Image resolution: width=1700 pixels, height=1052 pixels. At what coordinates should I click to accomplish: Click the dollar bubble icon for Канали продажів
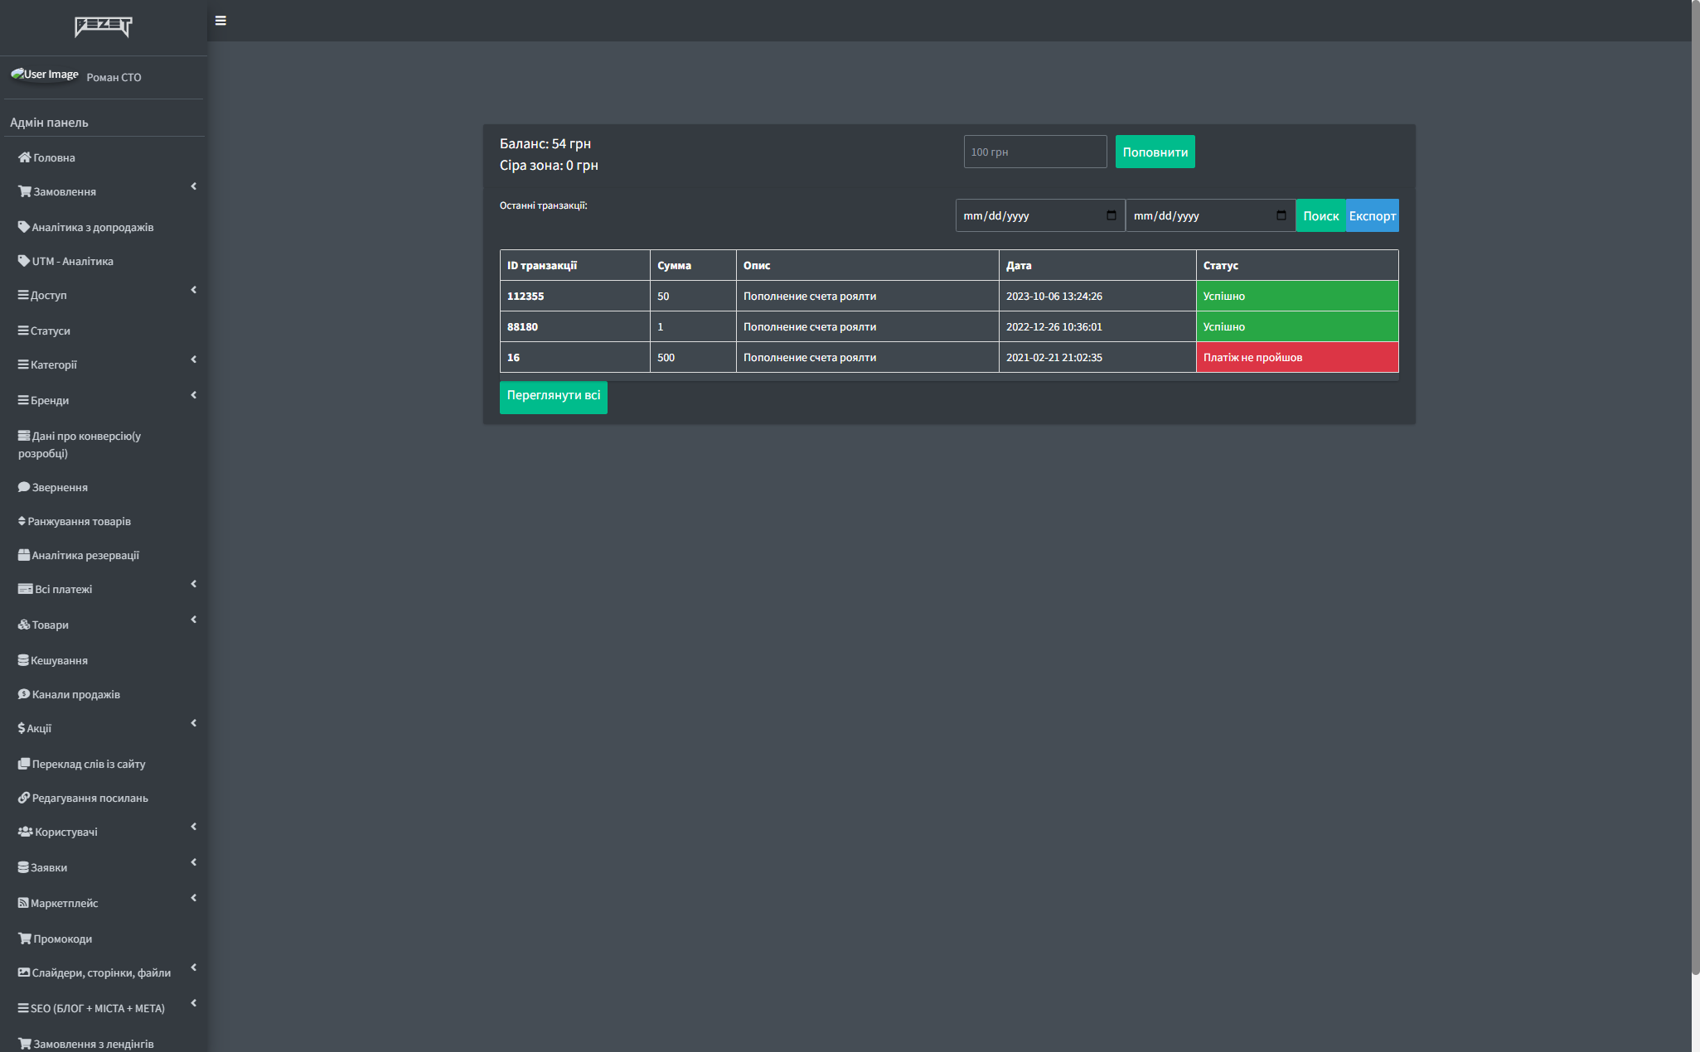coord(24,694)
